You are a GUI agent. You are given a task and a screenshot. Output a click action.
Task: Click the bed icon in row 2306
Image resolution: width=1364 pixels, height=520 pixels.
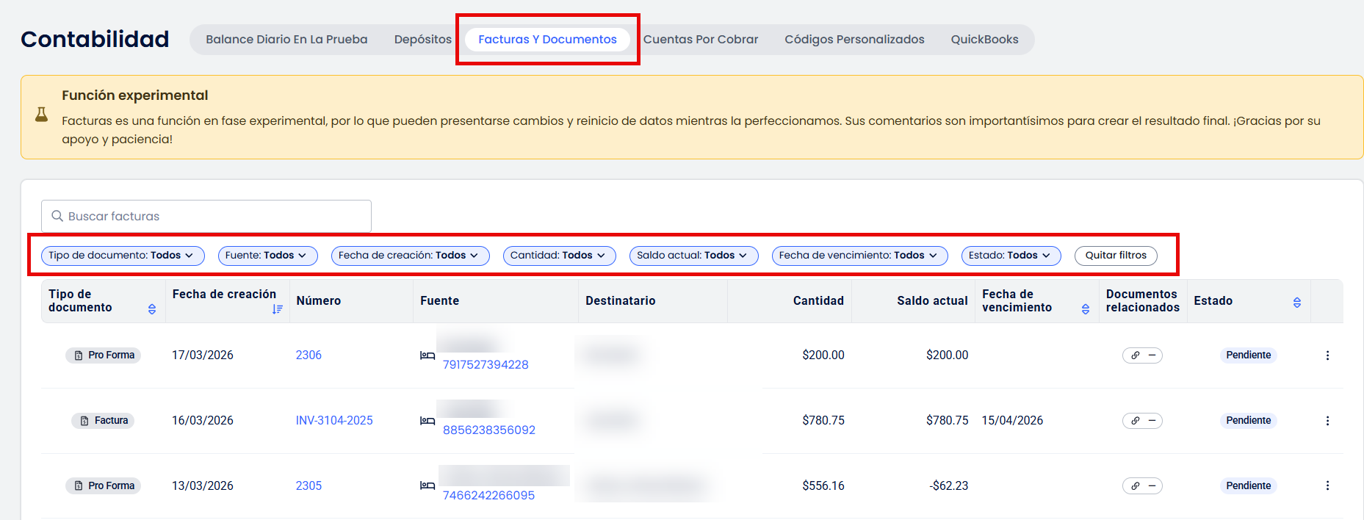click(x=427, y=355)
